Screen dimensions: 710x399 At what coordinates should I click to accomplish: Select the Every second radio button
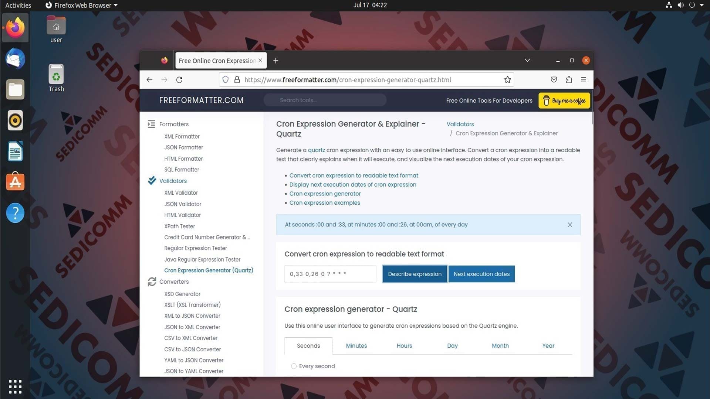point(294,366)
